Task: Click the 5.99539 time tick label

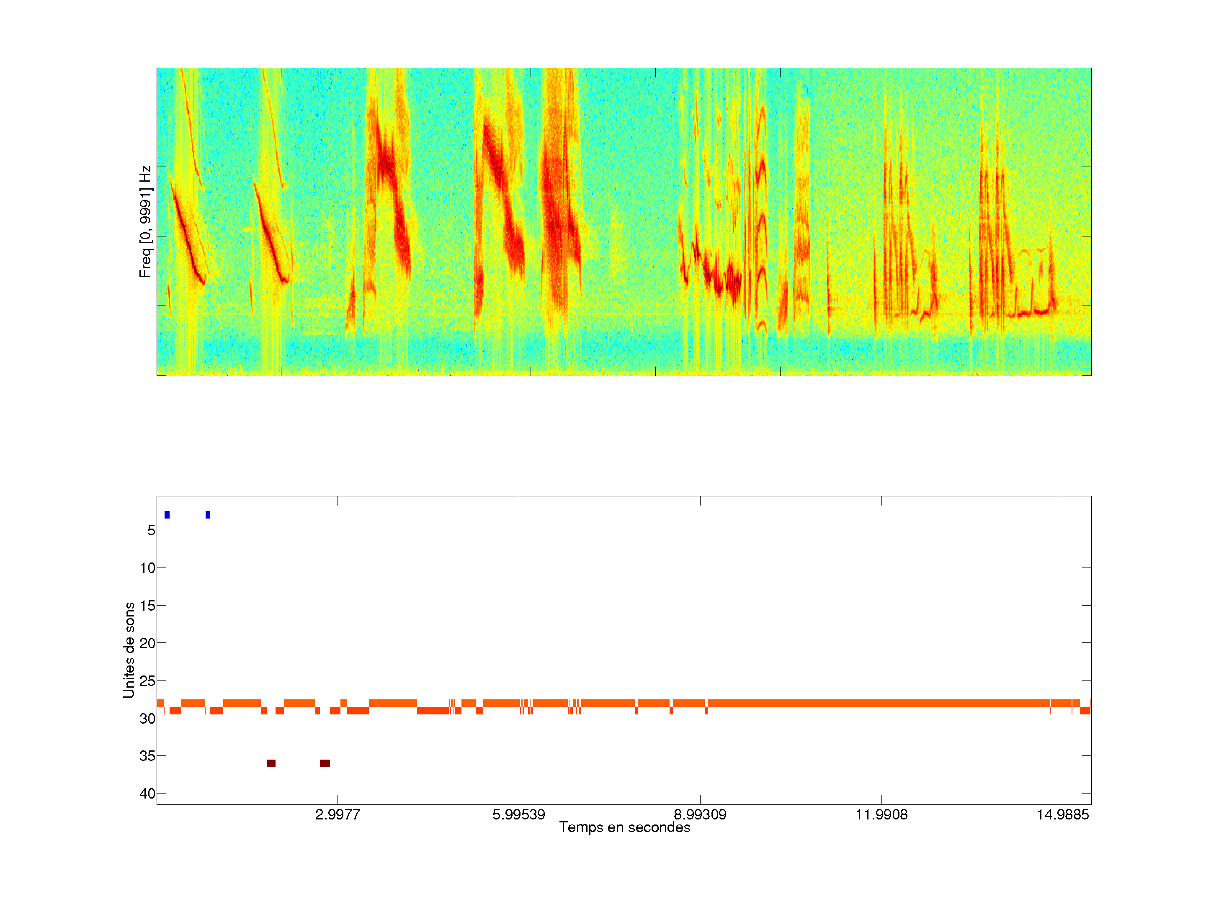Action: [x=518, y=814]
